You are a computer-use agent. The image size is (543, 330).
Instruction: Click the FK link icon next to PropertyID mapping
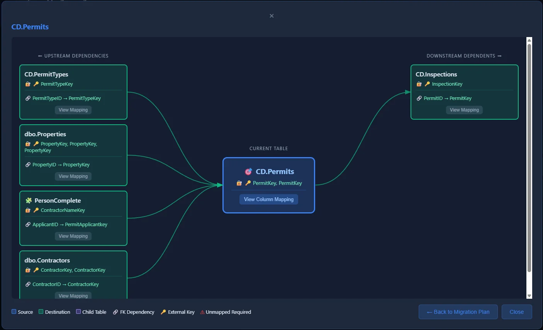tap(27, 164)
